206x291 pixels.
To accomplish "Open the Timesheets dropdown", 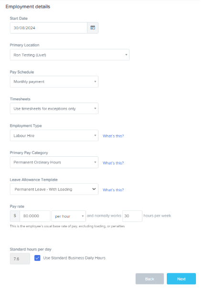I will (54, 108).
